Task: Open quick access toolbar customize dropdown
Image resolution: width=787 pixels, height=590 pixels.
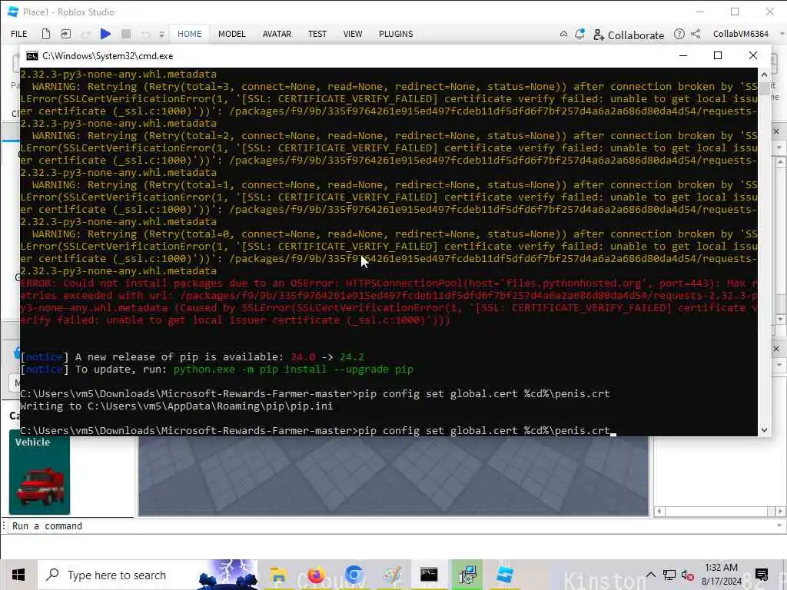Action: click(161, 35)
